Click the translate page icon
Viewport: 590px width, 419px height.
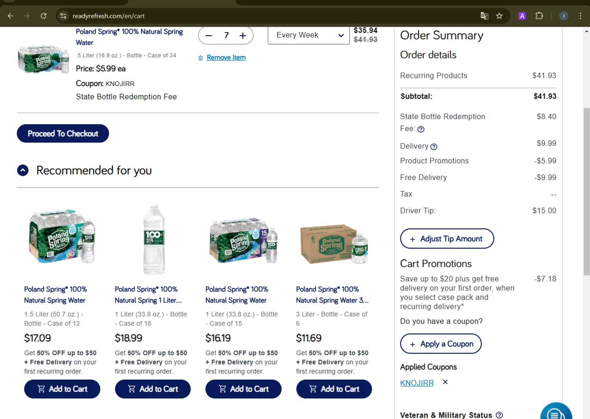(x=484, y=16)
